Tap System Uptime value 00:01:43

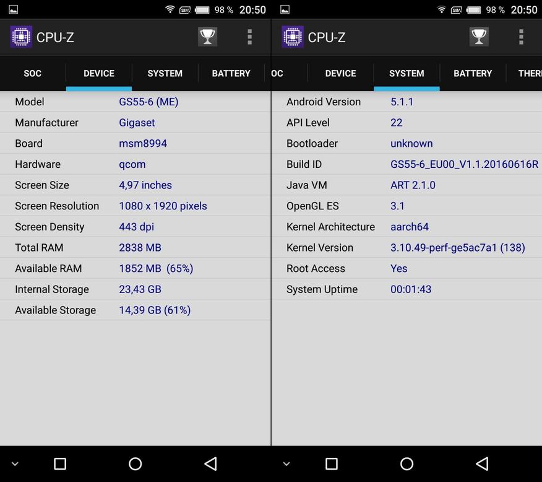[x=411, y=289]
